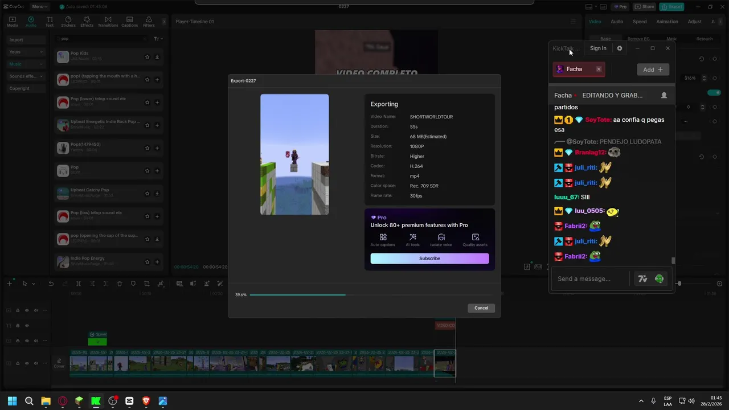
Task: Mute the third timeline track
Action: 36,341
